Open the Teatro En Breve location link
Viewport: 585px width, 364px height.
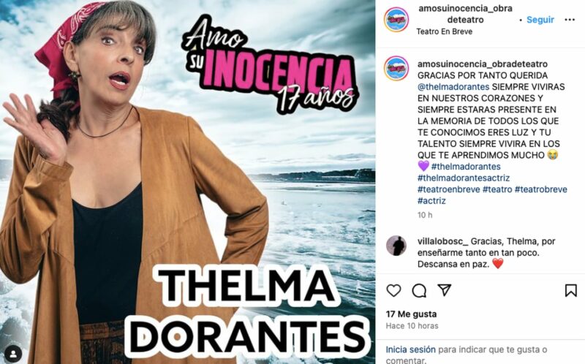click(x=445, y=31)
